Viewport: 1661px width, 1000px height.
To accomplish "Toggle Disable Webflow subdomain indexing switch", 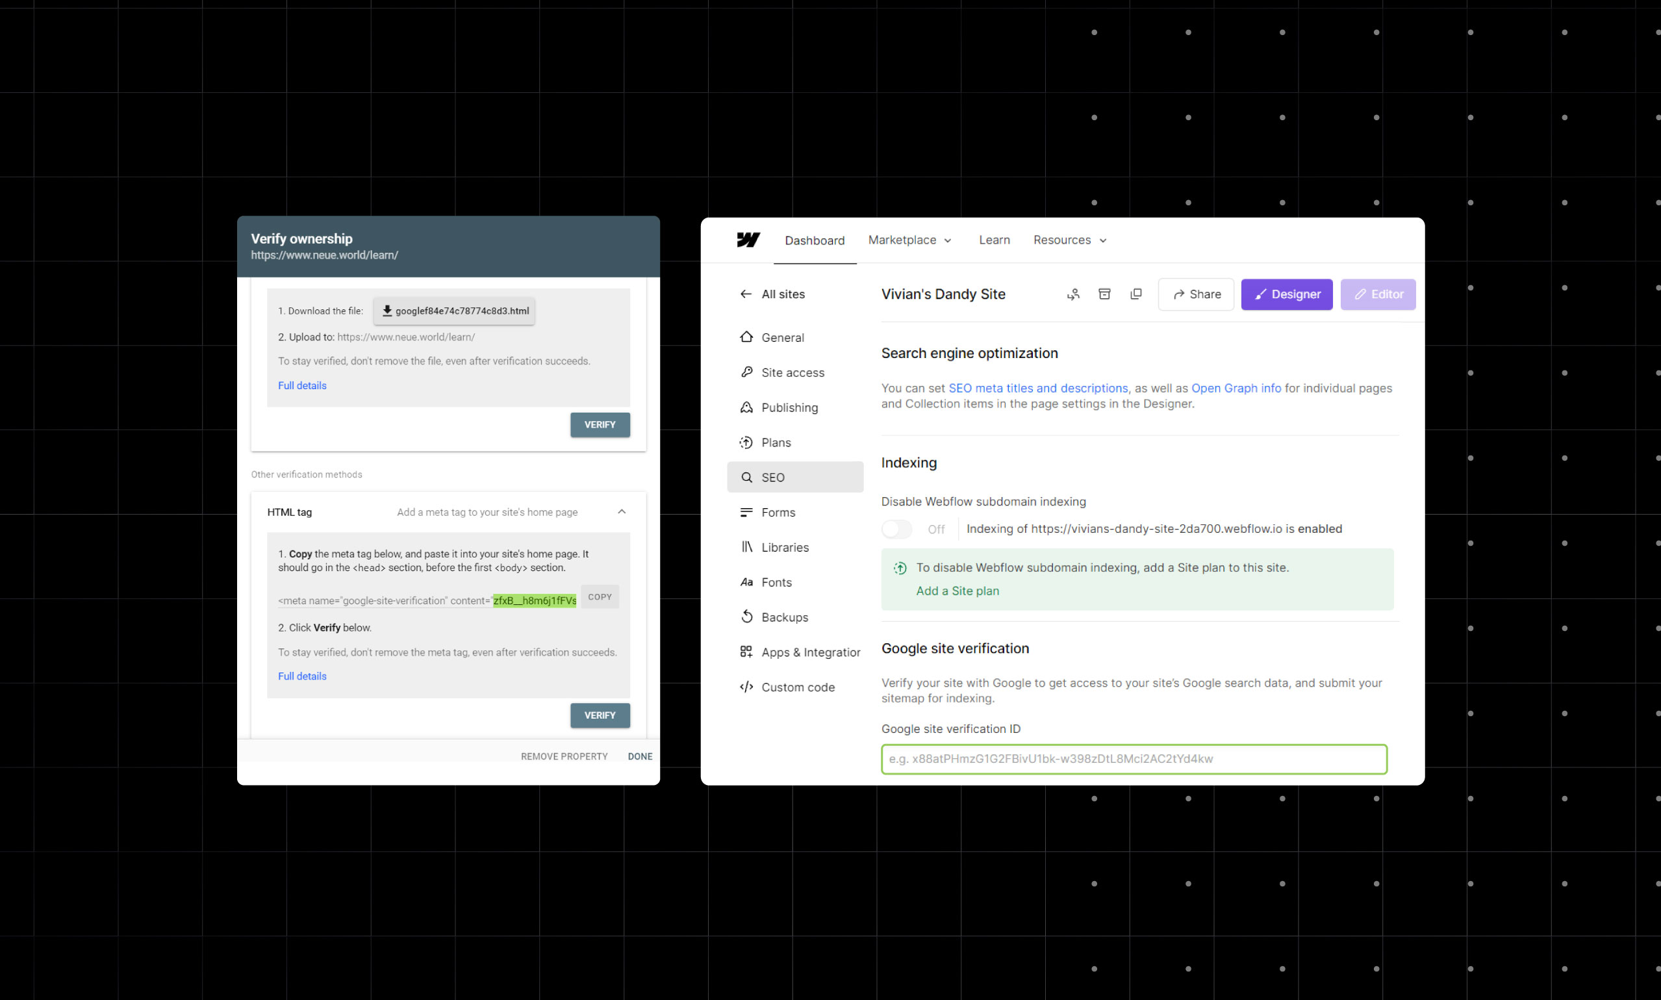I will (896, 529).
